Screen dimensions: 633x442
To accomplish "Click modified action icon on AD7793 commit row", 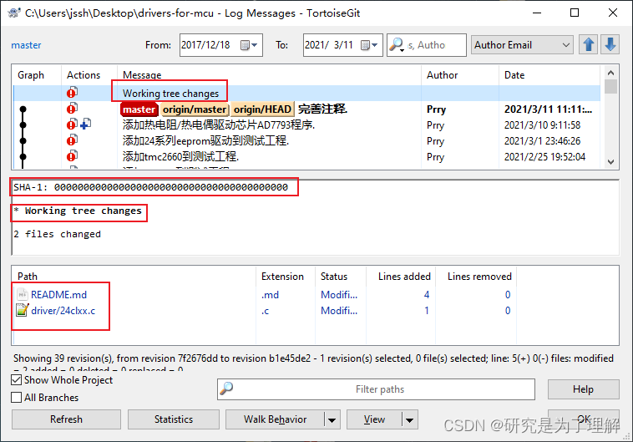I will (x=72, y=124).
